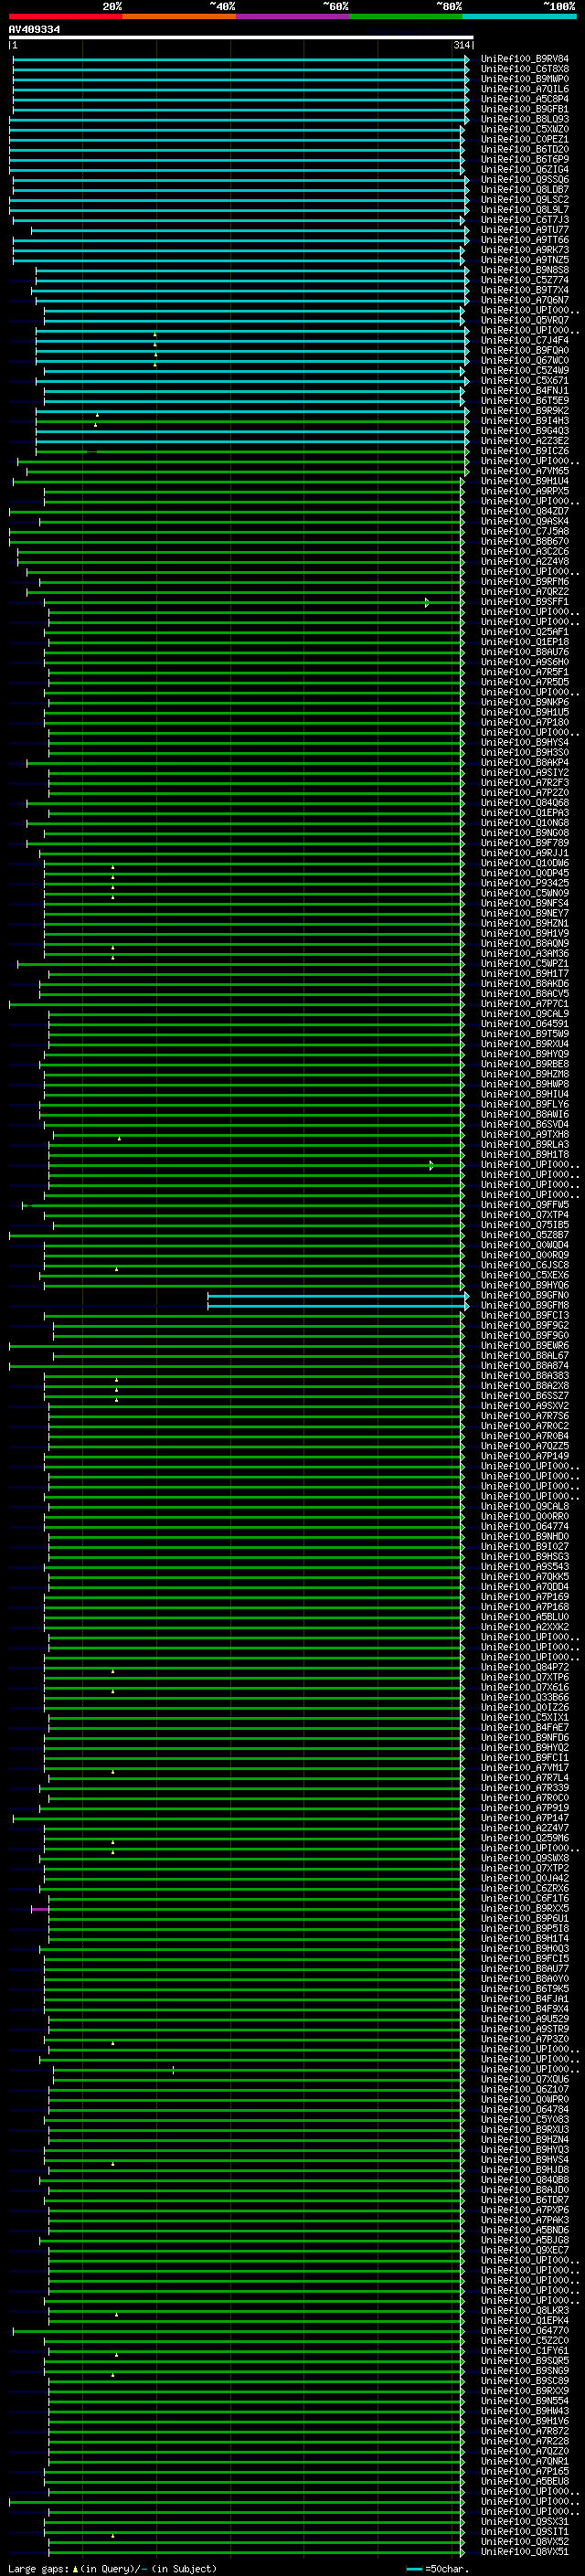Screen dimensions: 585x2576
Task: Click the cyan ~100% identity legend bar
Action: (519, 16)
